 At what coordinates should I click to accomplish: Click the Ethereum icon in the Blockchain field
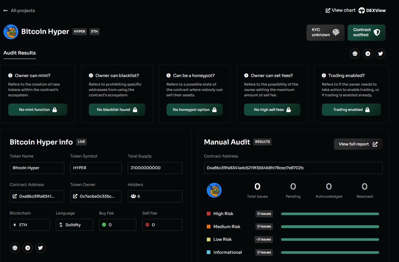pyautogui.click(x=15, y=225)
